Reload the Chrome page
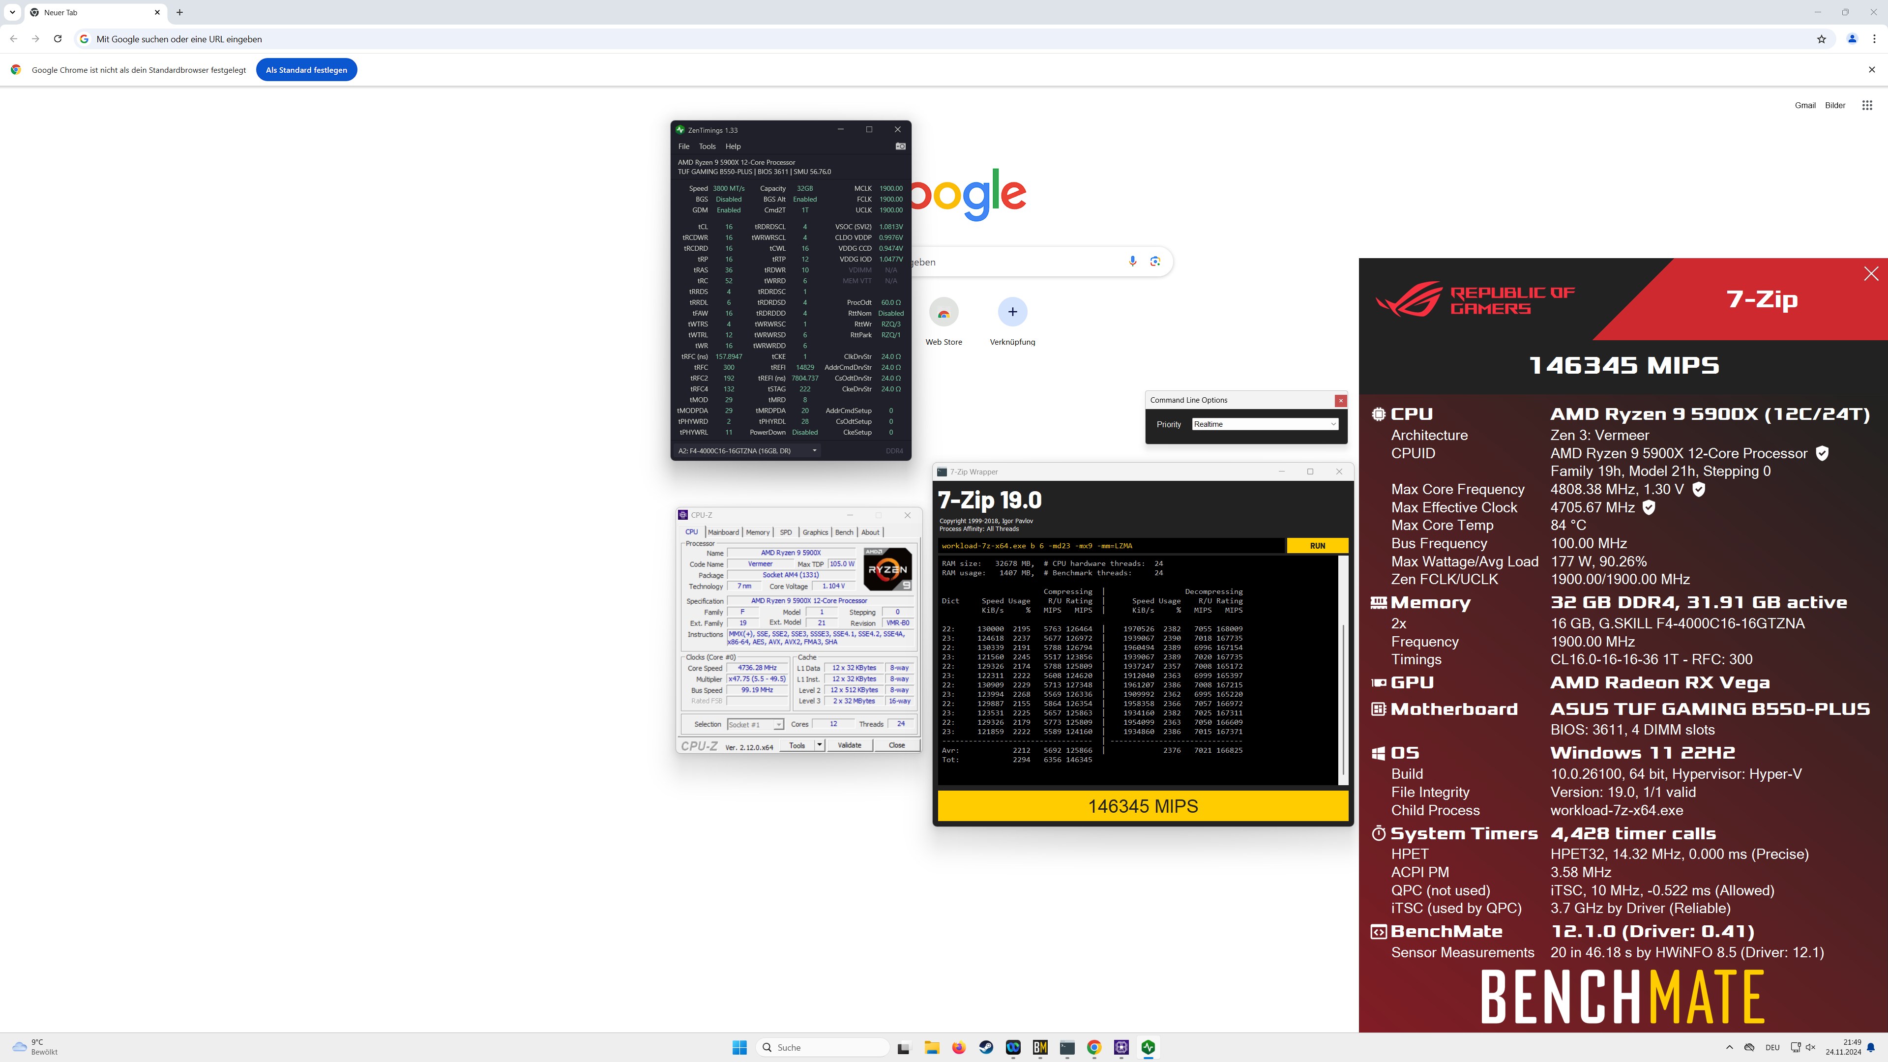 coord(57,39)
